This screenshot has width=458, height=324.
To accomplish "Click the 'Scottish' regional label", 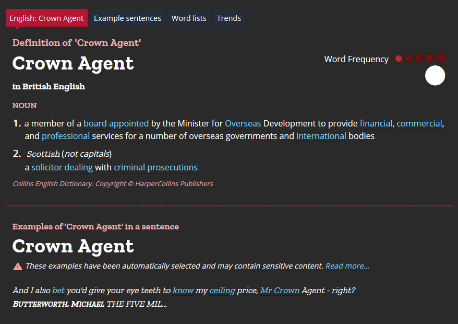I will [x=43, y=154].
